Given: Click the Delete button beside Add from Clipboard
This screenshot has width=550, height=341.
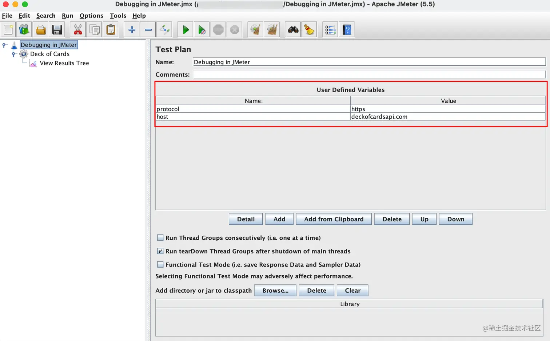Looking at the screenshot, I should (x=392, y=219).
